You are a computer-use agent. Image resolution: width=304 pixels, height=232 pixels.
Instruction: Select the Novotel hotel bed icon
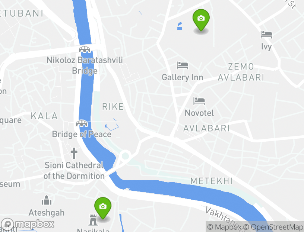pyautogui.click(x=199, y=101)
